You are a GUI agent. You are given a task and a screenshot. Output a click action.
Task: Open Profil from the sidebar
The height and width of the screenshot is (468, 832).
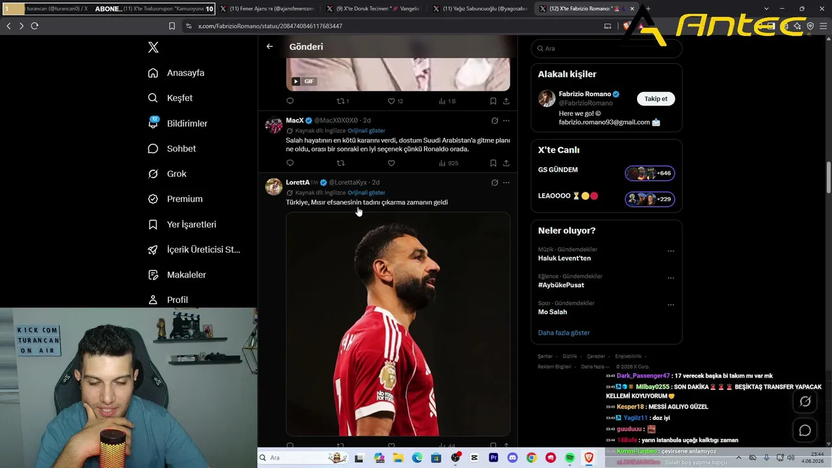(168, 300)
